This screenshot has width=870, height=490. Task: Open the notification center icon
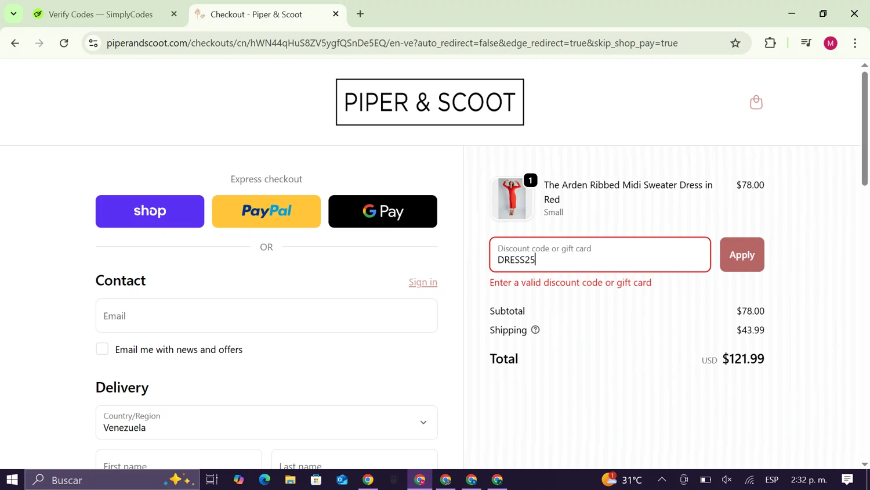(847, 480)
